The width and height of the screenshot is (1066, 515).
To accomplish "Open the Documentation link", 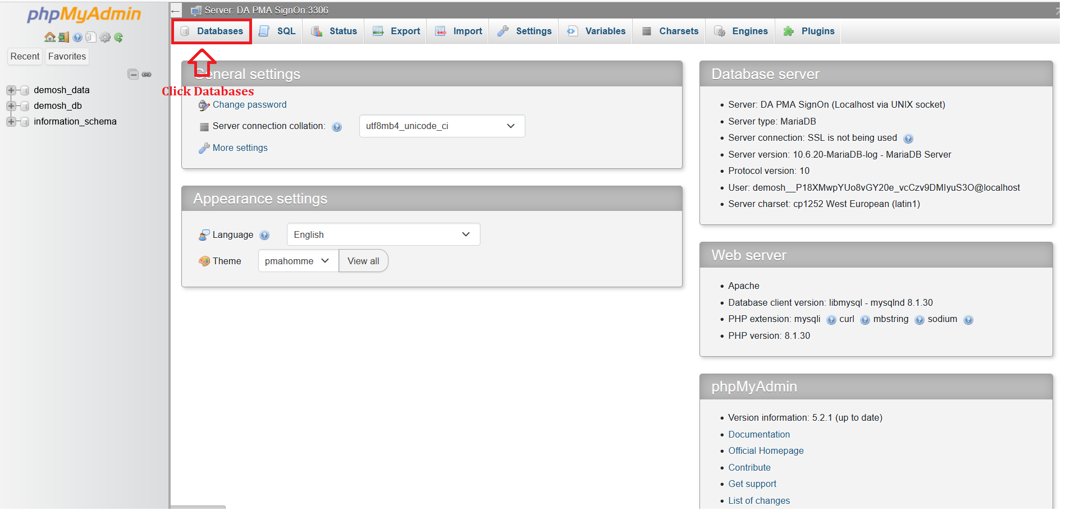I will (x=759, y=435).
